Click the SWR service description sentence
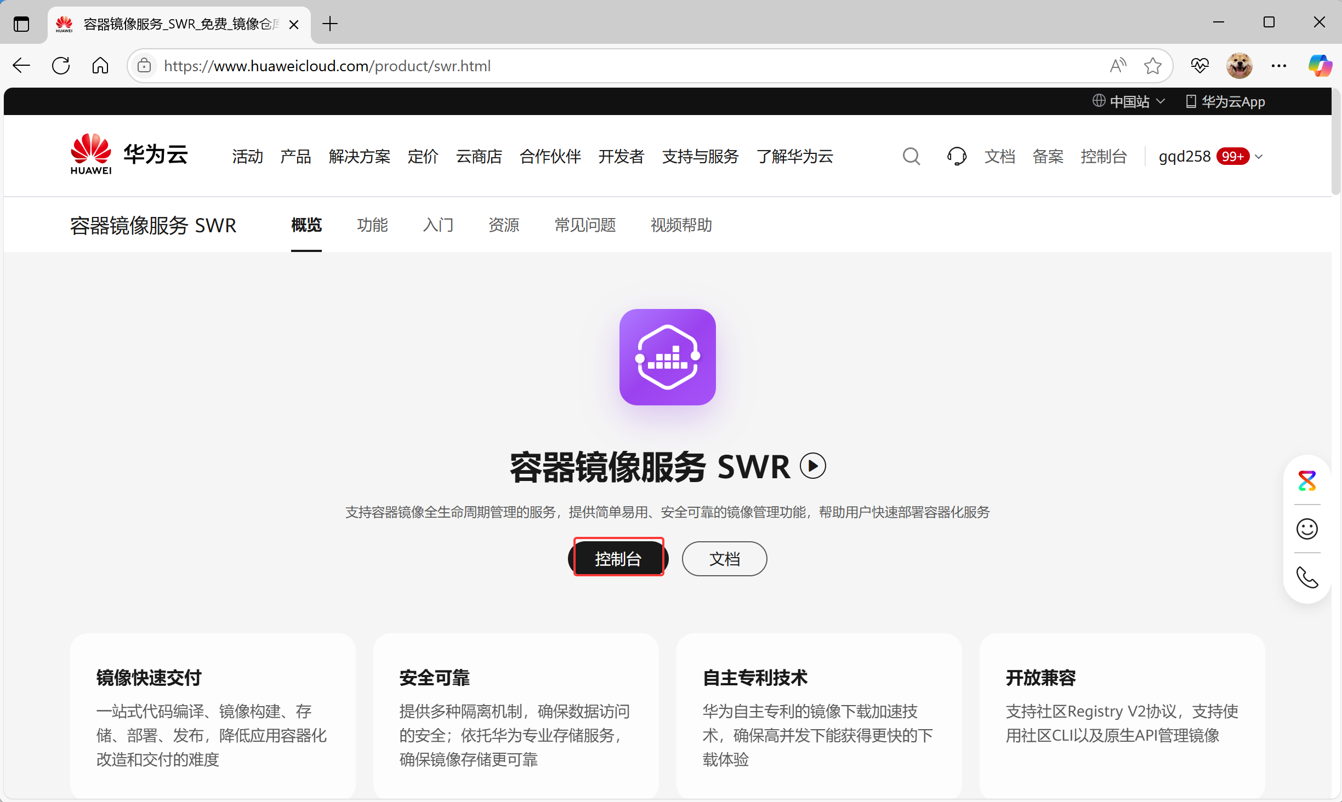Viewport: 1342px width, 802px height. coord(668,512)
